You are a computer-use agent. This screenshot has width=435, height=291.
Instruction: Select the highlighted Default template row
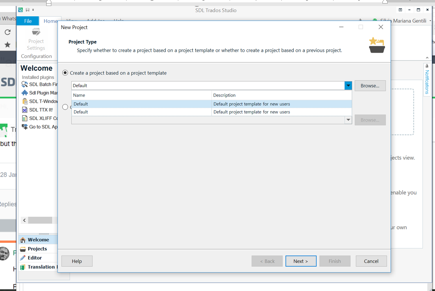tap(211, 104)
